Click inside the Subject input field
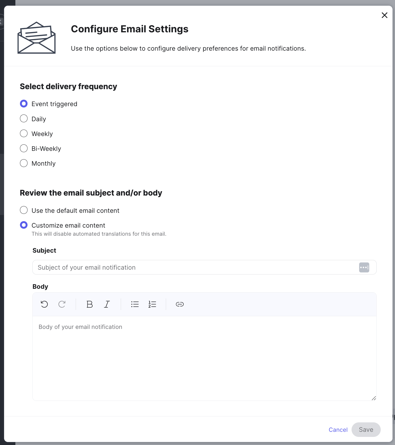This screenshot has width=395, height=445. tap(189, 267)
